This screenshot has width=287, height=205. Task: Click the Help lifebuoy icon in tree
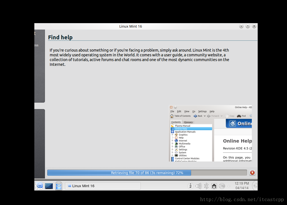pyautogui.click(x=176, y=138)
